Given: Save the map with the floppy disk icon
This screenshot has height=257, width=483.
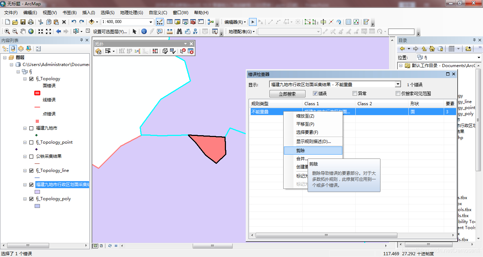Looking at the screenshot, I should click(x=23, y=22).
